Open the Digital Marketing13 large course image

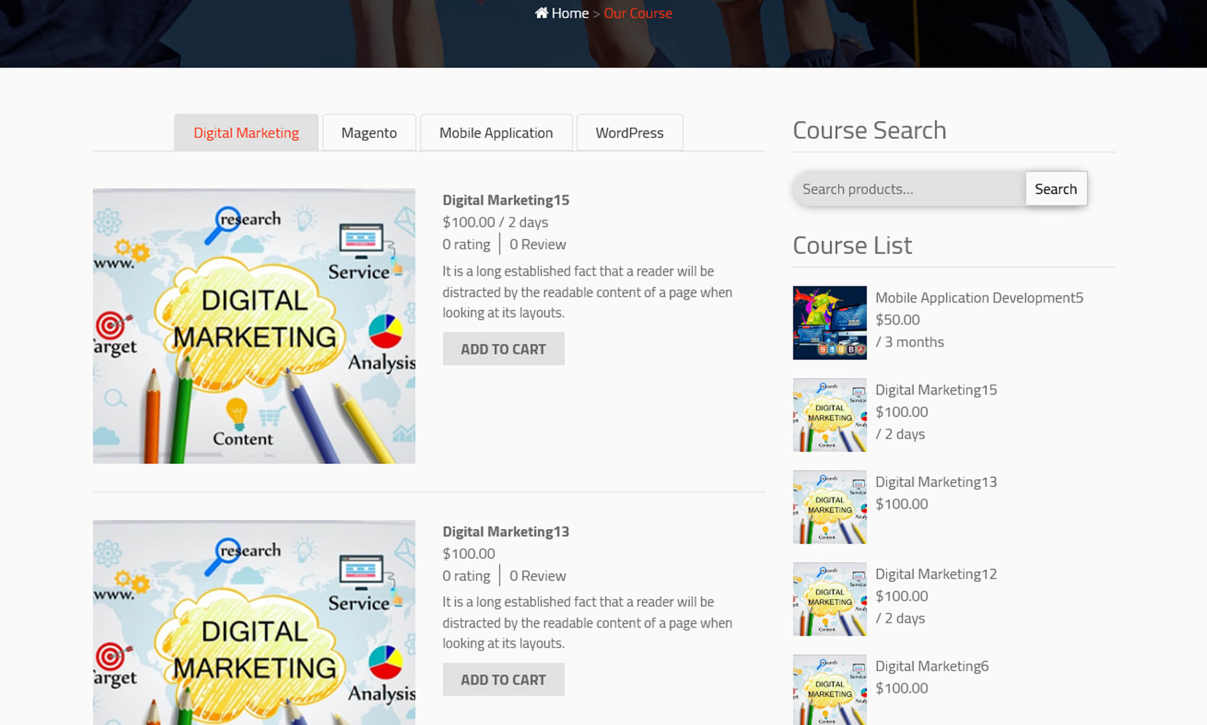[254, 622]
